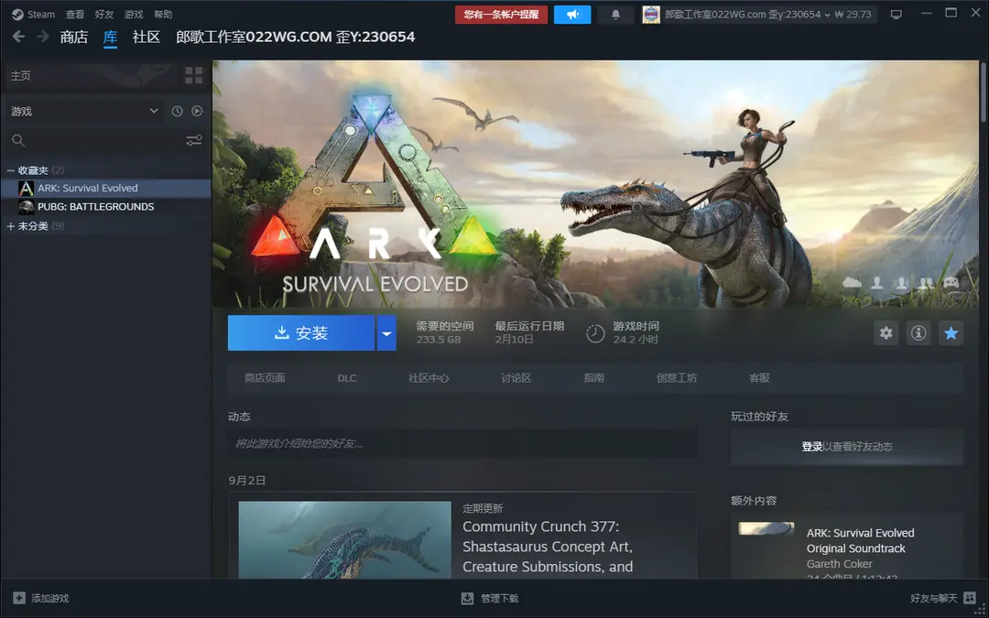Open the 创意工坊 tab
Viewport: 989px width, 618px height.
pos(677,378)
